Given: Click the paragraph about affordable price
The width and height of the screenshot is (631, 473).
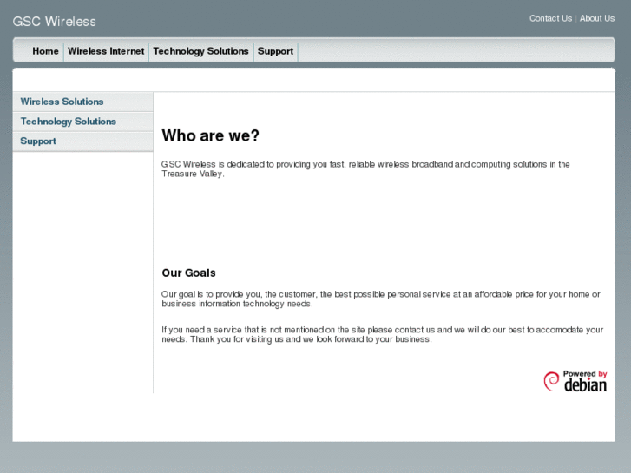Looking at the screenshot, I should point(379,299).
